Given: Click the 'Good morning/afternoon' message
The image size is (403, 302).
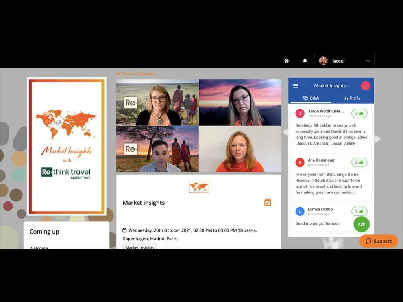Looking at the screenshot, I should [318, 223].
